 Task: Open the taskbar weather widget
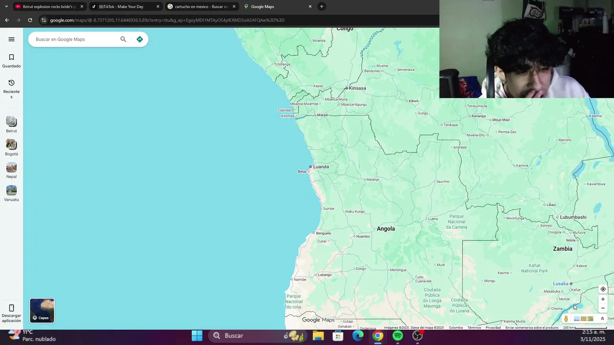tap(33, 335)
